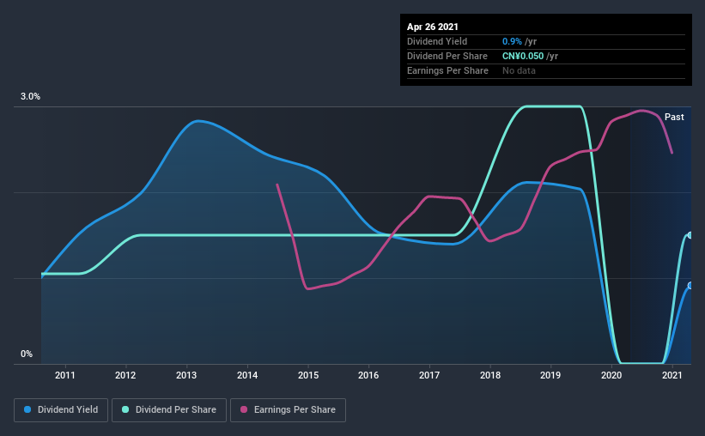Click the 2016 x-axis label

click(x=368, y=375)
